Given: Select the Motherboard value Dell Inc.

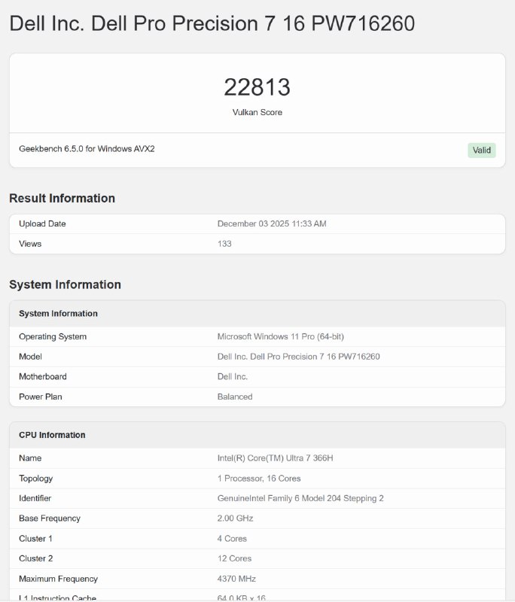Looking at the screenshot, I should coord(233,377).
